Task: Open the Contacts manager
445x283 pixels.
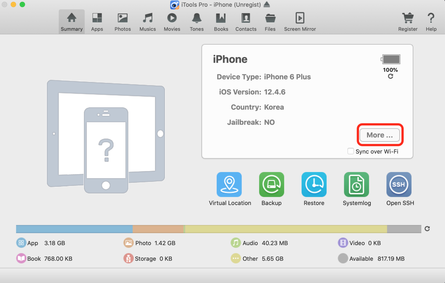Action: pos(246,21)
